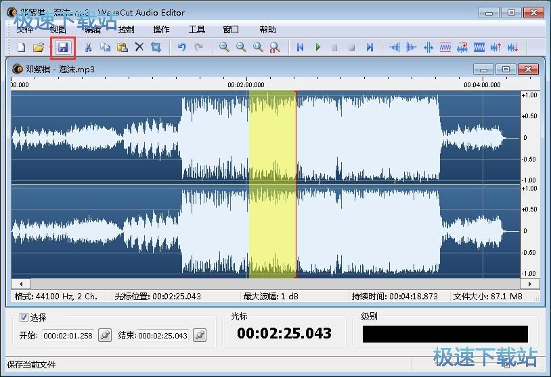The height and width of the screenshot is (377, 551).
Task: Apply fade in effect
Action: (395, 47)
